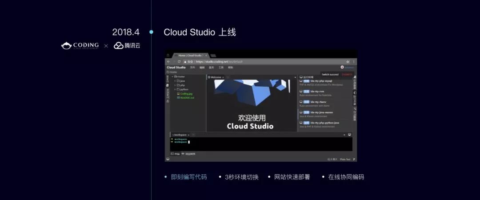
Task: Switch to the Welcome editor tab
Action: click(215, 77)
